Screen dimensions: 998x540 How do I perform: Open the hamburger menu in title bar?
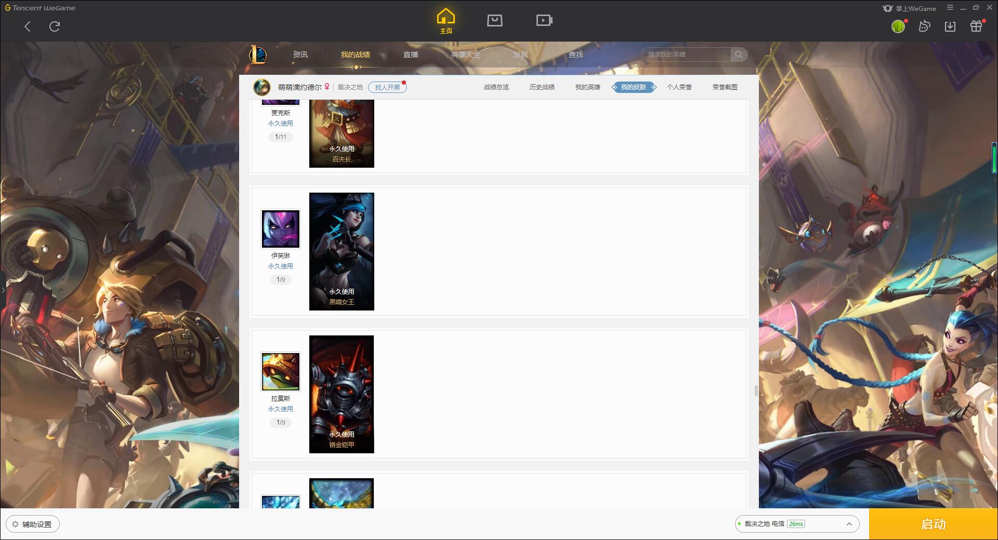coord(950,8)
